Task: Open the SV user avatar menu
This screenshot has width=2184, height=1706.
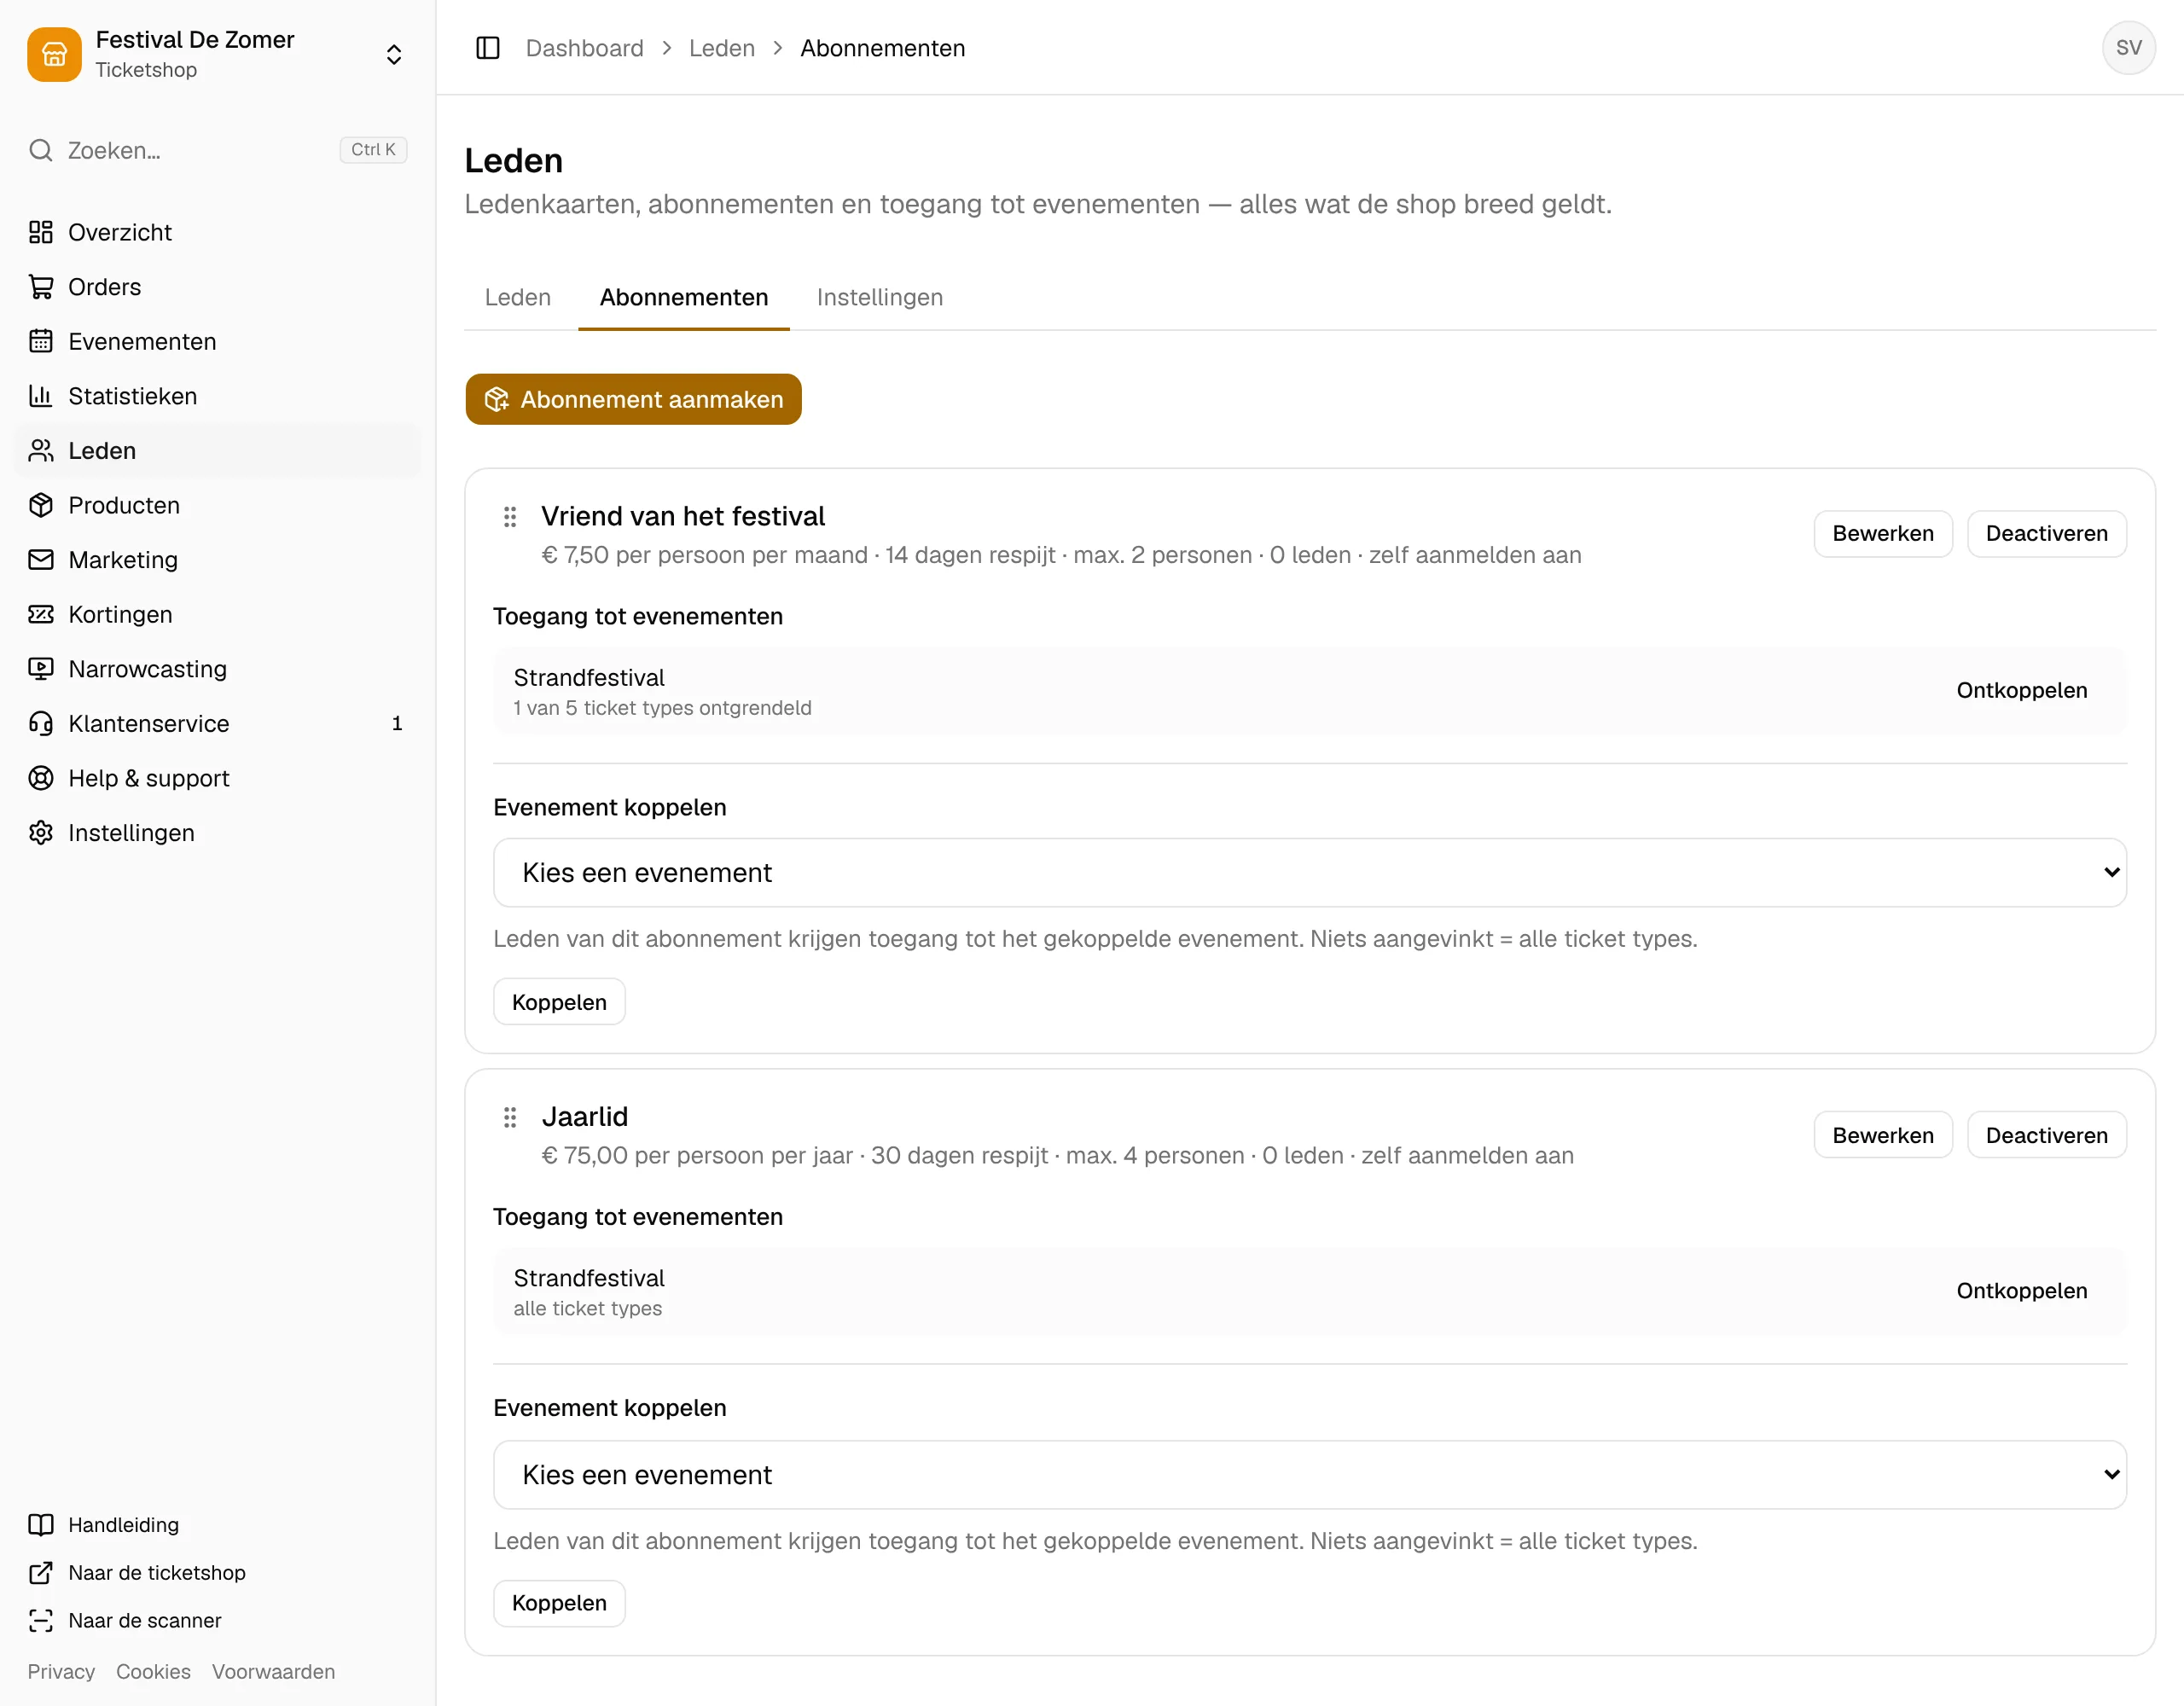Action: 2129,48
